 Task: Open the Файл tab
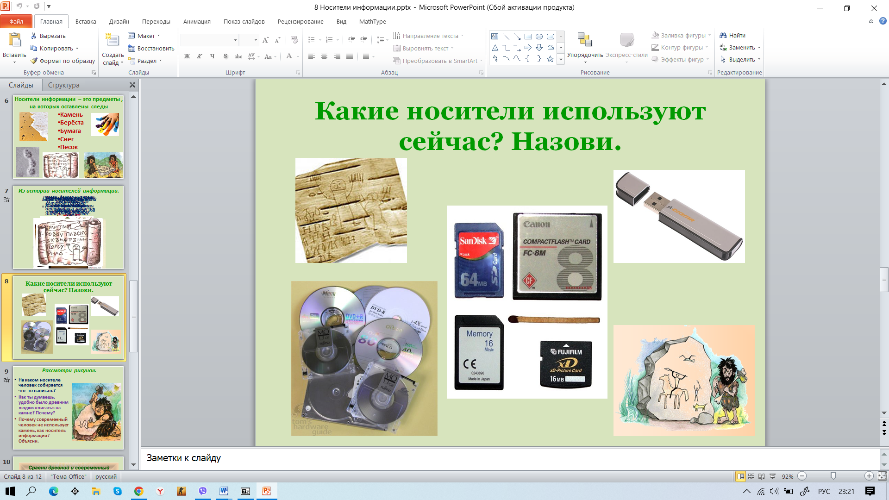(16, 21)
